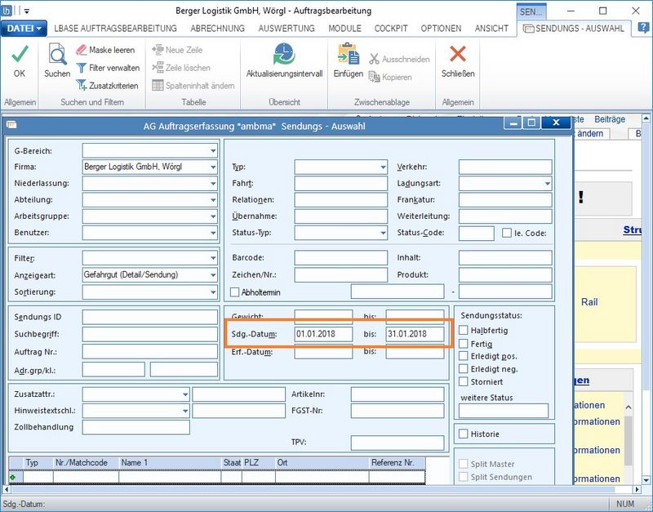Image resolution: width=653 pixels, height=512 pixels.
Task: Open the Ladungsart dropdown
Action: pos(547,183)
